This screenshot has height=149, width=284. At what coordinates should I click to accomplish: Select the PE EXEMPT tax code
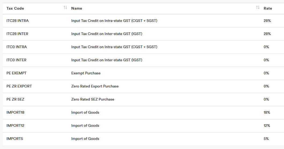pos(16,73)
